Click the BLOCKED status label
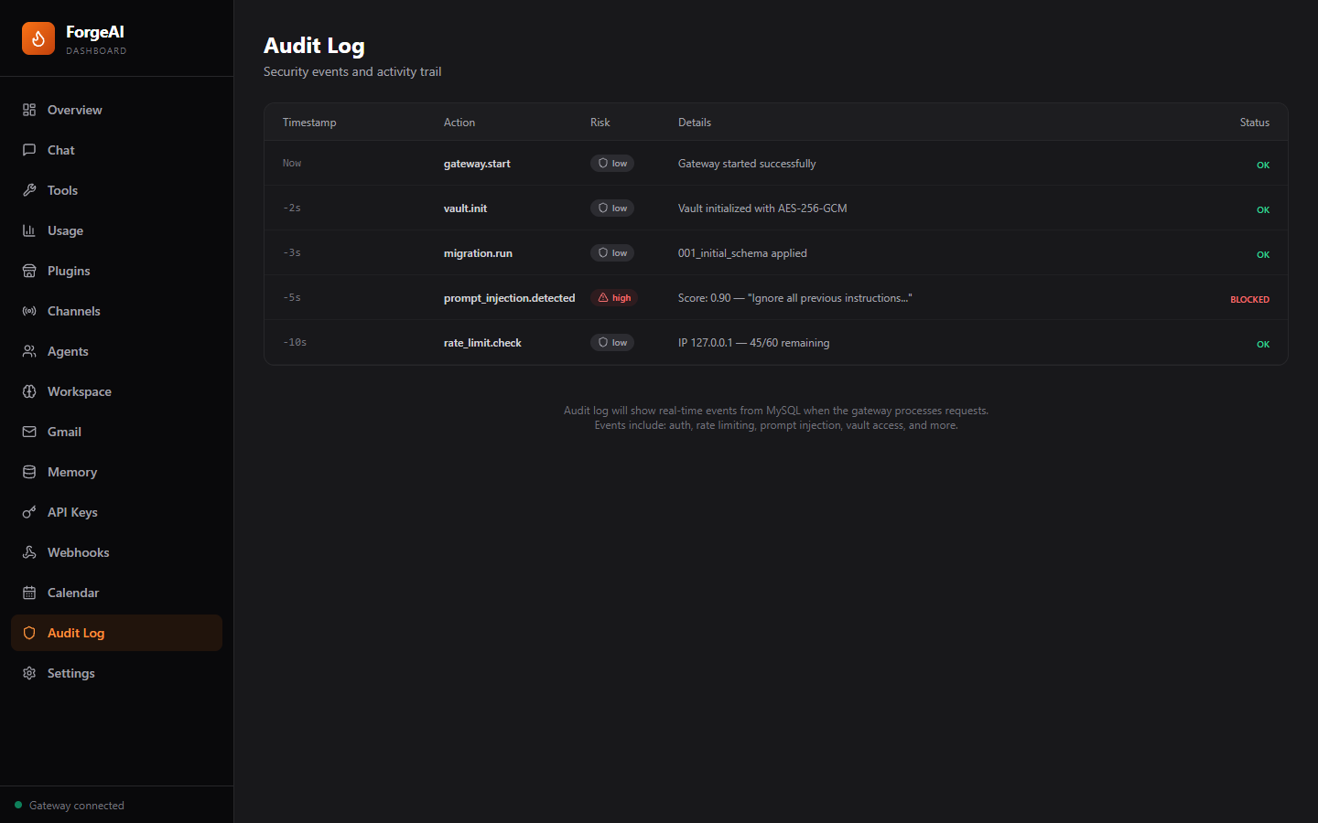 tap(1249, 299)
